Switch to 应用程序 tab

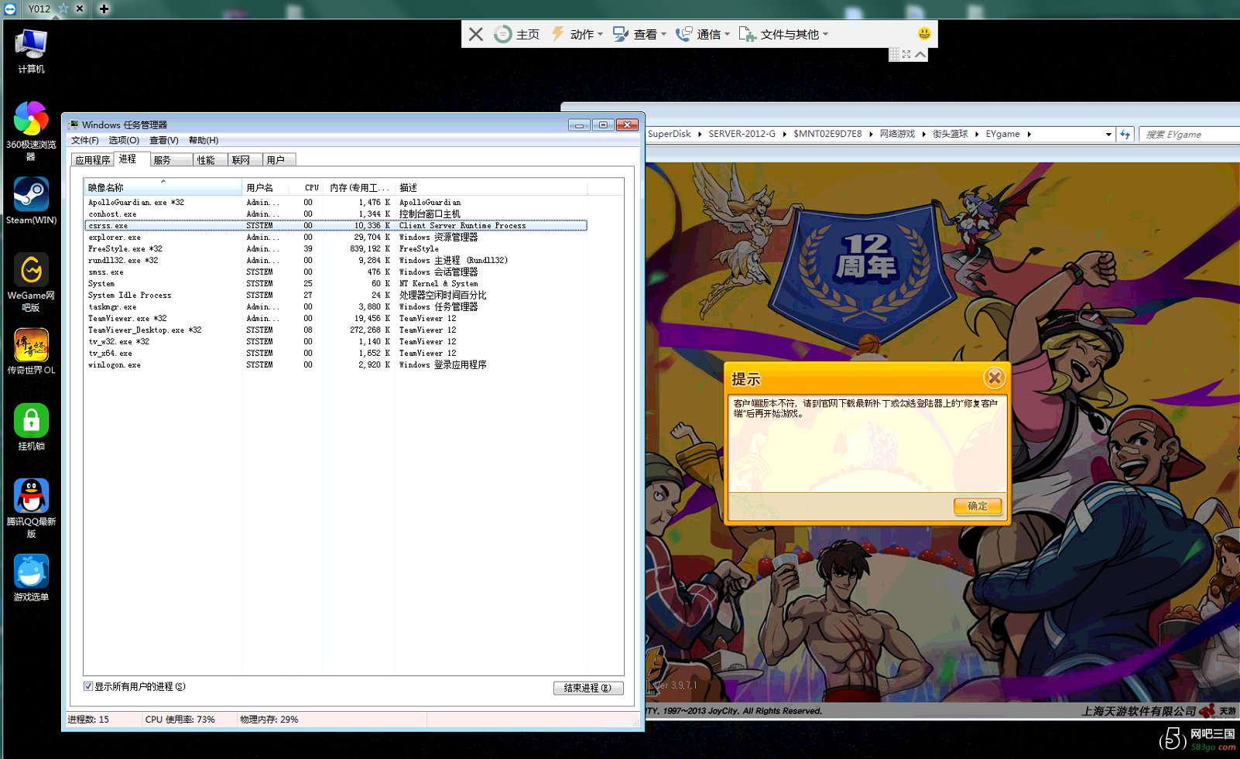(x=93, y=160)
